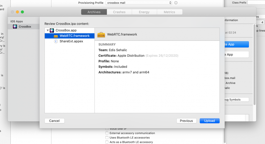This screenshot has height=144, width=265.
Task: Click the Cancel button
Action: [54, 121]
